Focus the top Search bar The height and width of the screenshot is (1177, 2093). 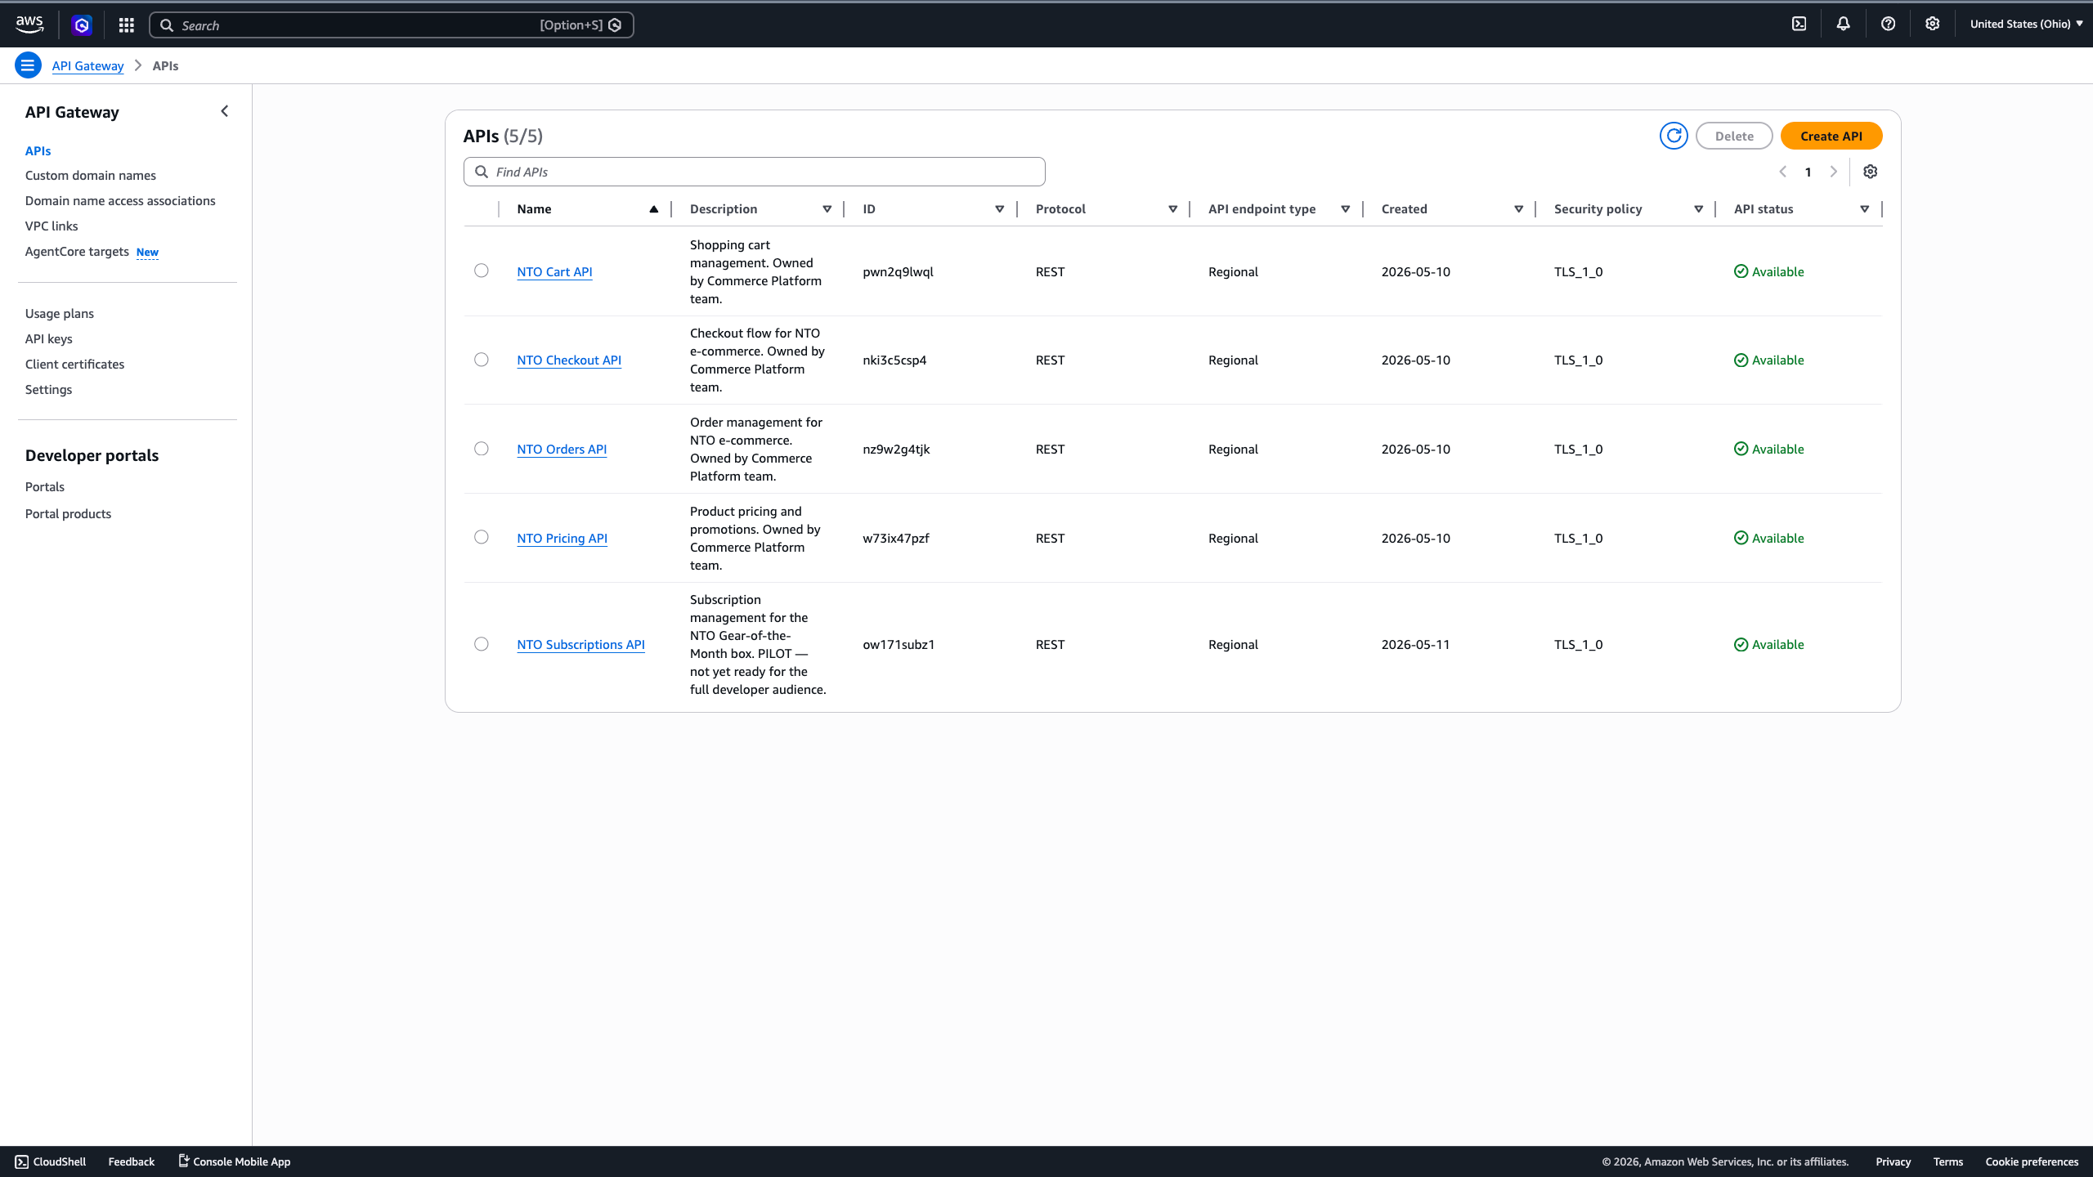[391, 25]
